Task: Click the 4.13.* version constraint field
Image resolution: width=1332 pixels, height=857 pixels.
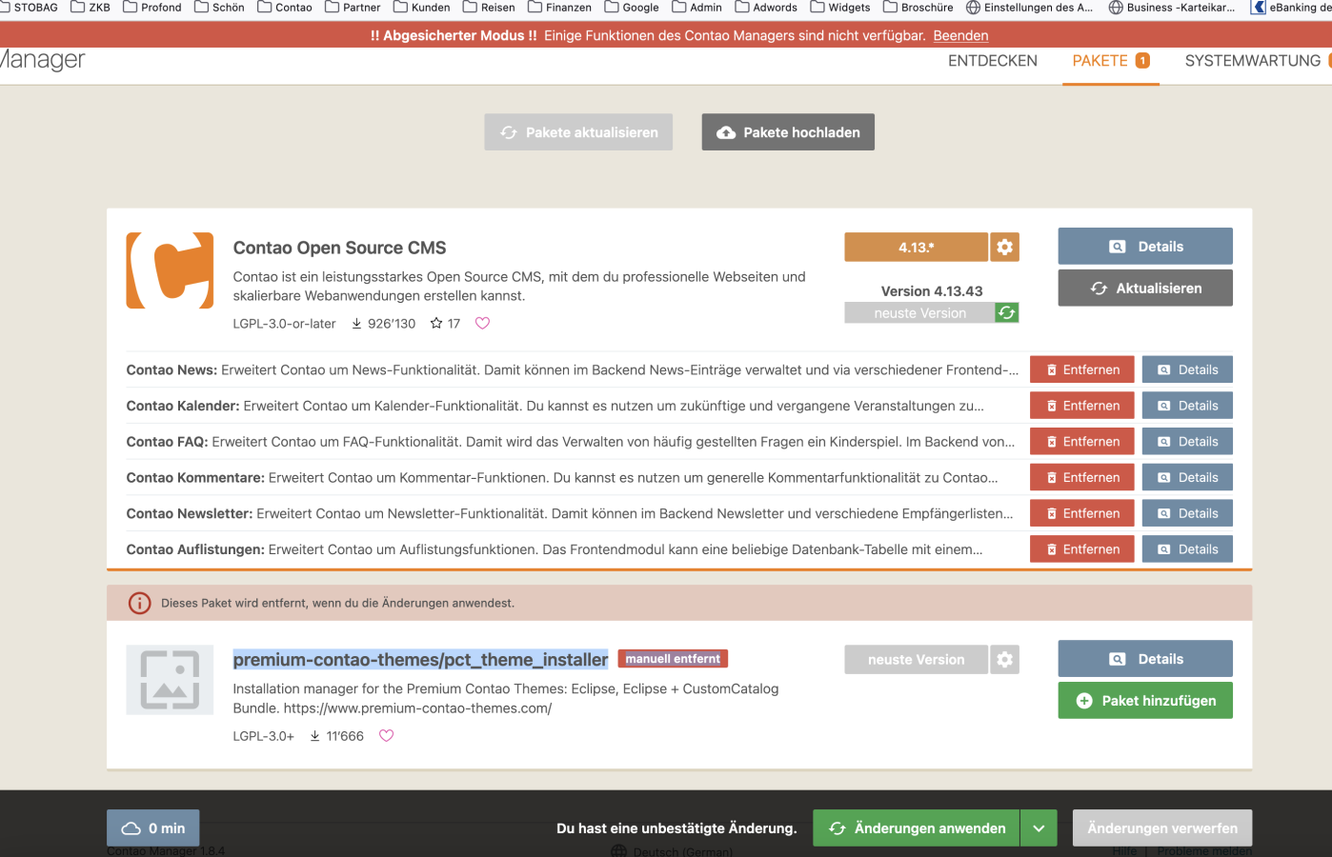Action: pos(916,248)
